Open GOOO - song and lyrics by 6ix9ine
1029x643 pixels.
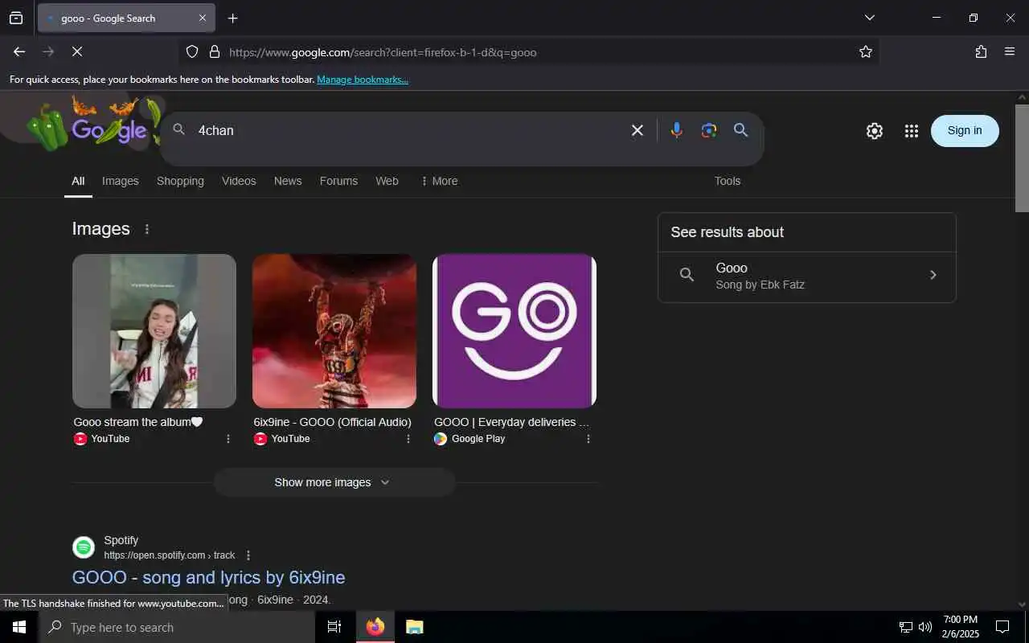point(208,577)
